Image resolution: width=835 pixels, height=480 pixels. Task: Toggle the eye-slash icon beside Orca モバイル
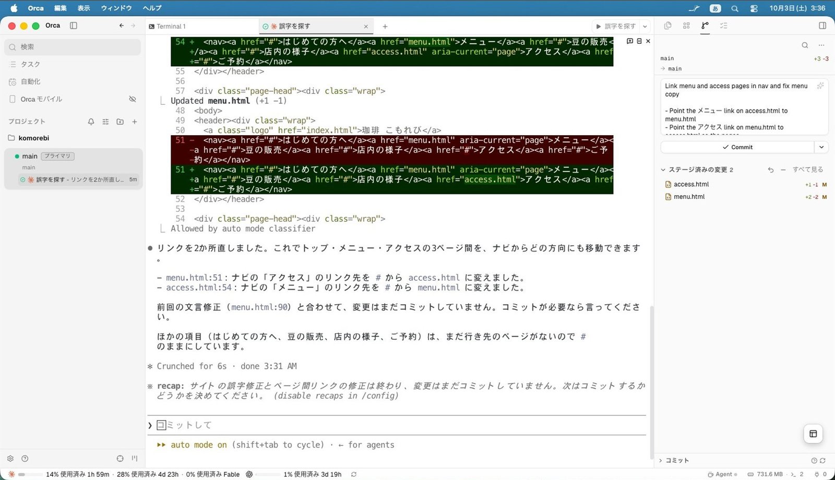[x=133, y=99]
